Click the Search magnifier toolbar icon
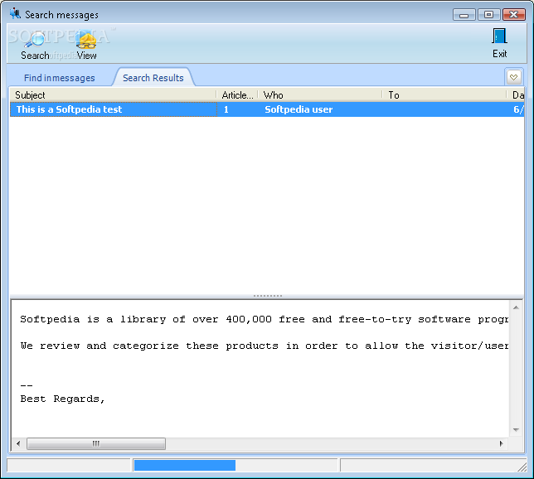 (35, 41)
